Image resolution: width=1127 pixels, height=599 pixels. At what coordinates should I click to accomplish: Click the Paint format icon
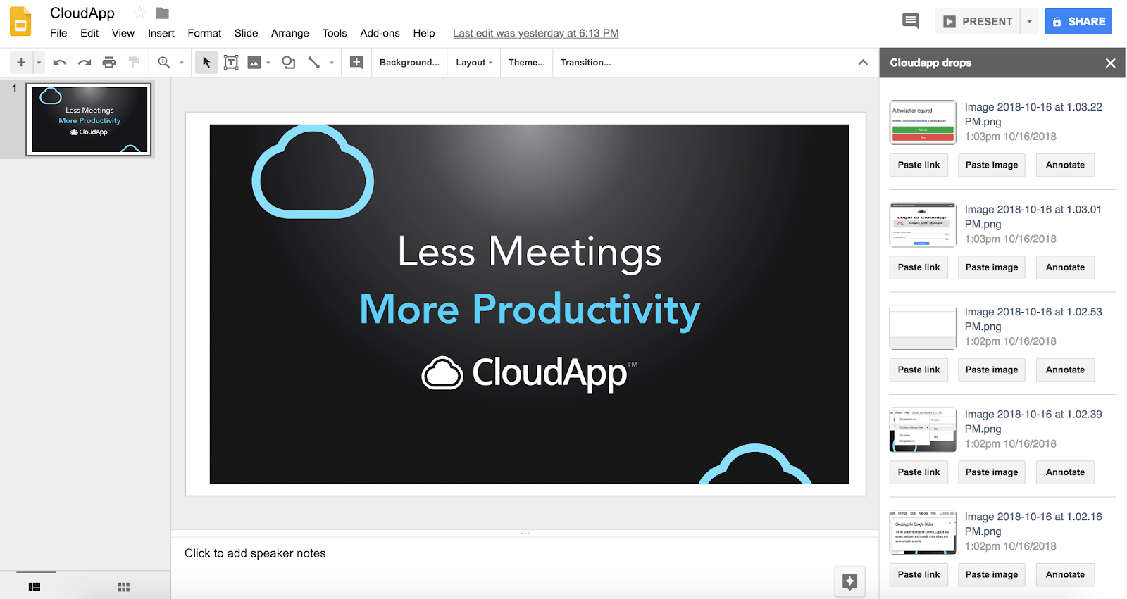134,63
